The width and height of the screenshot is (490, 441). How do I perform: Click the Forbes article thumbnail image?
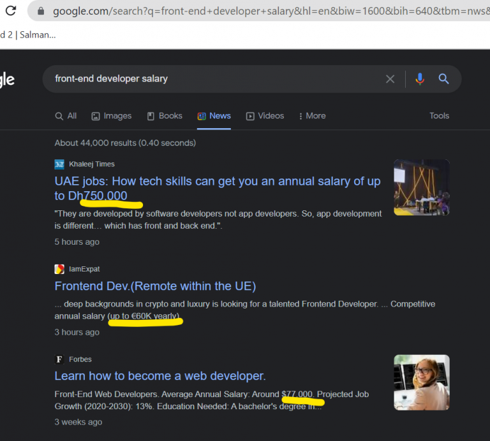421,382
